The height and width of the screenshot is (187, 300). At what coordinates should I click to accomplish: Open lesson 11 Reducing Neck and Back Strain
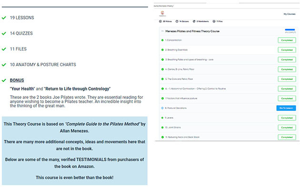[182, 137]
